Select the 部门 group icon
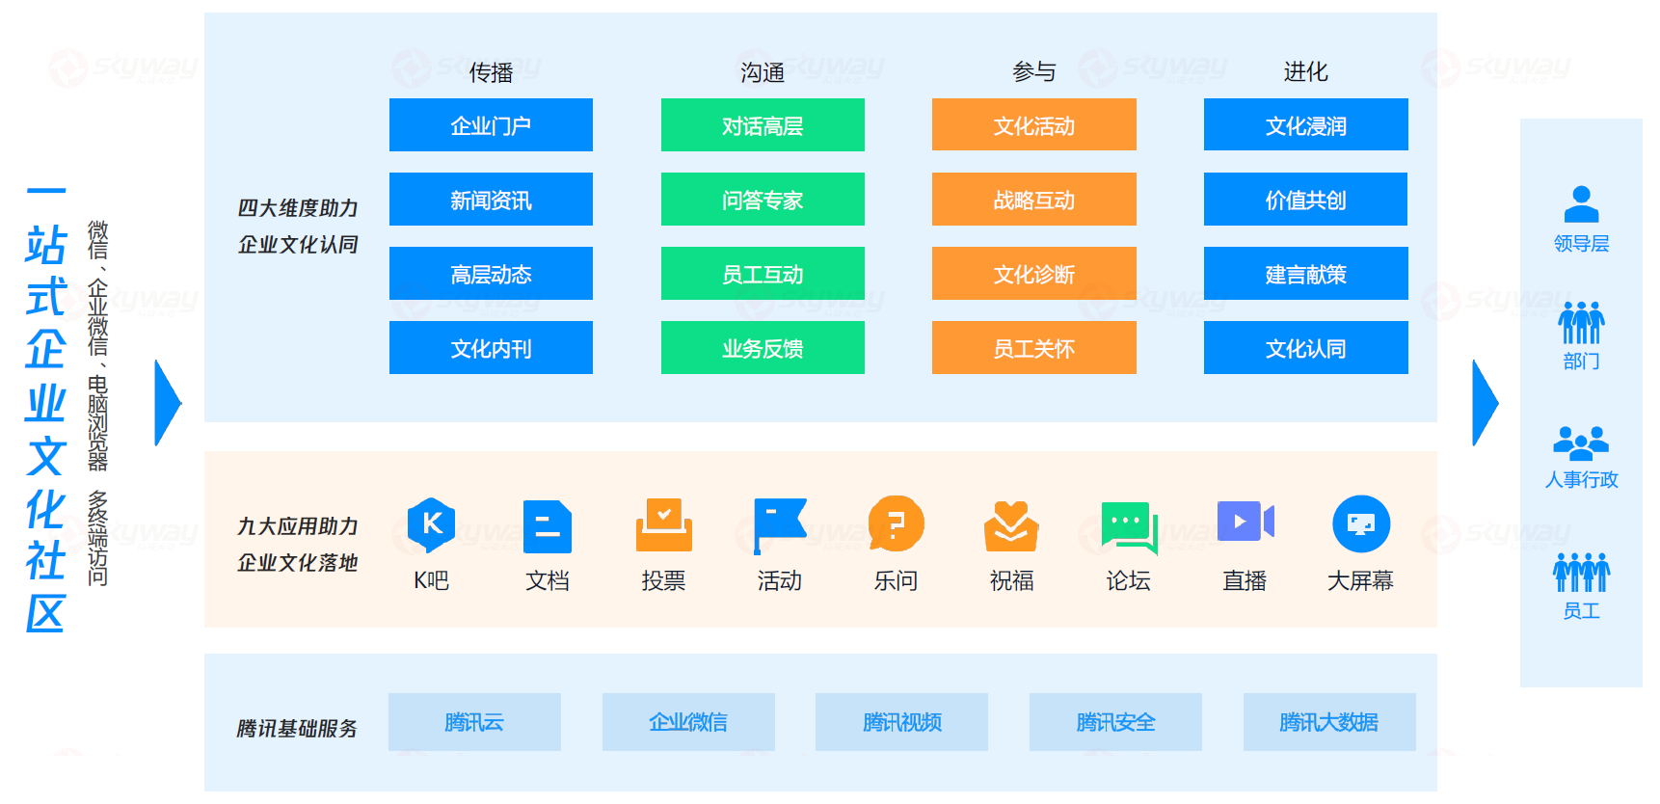 tap(1581, 323)
